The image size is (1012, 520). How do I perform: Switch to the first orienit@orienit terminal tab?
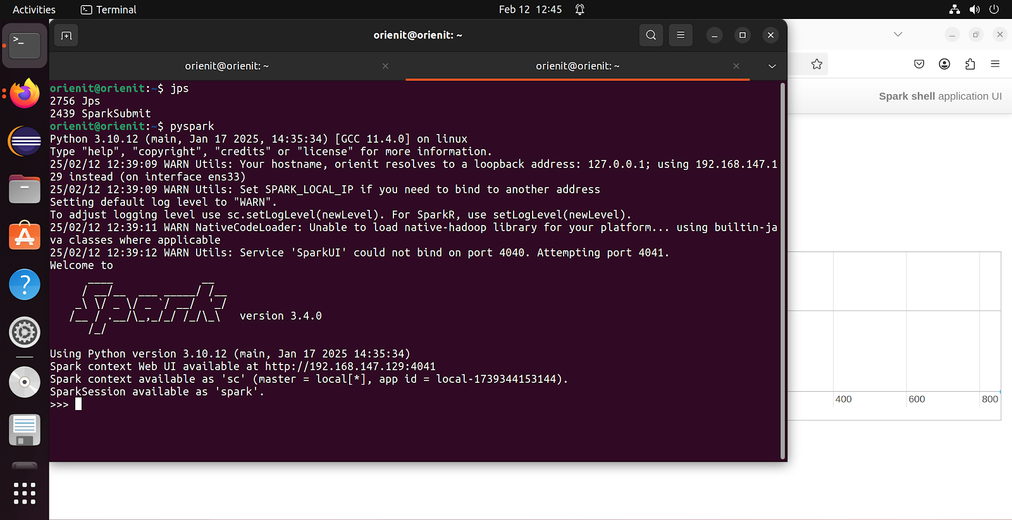[x=227, y=66]
